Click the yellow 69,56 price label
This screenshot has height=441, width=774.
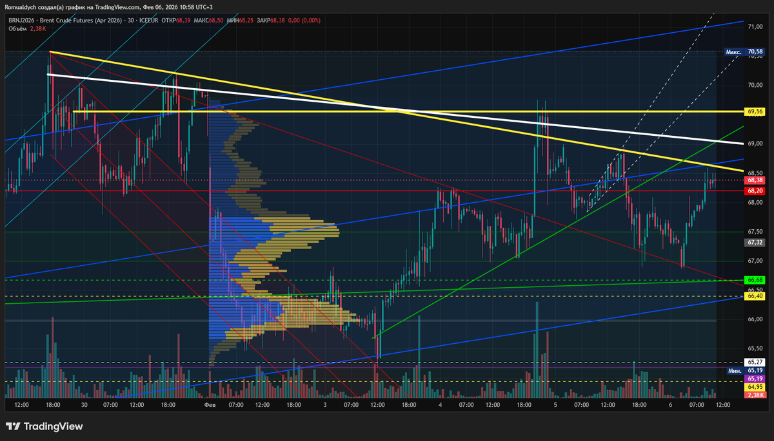(x=755, y=111)
